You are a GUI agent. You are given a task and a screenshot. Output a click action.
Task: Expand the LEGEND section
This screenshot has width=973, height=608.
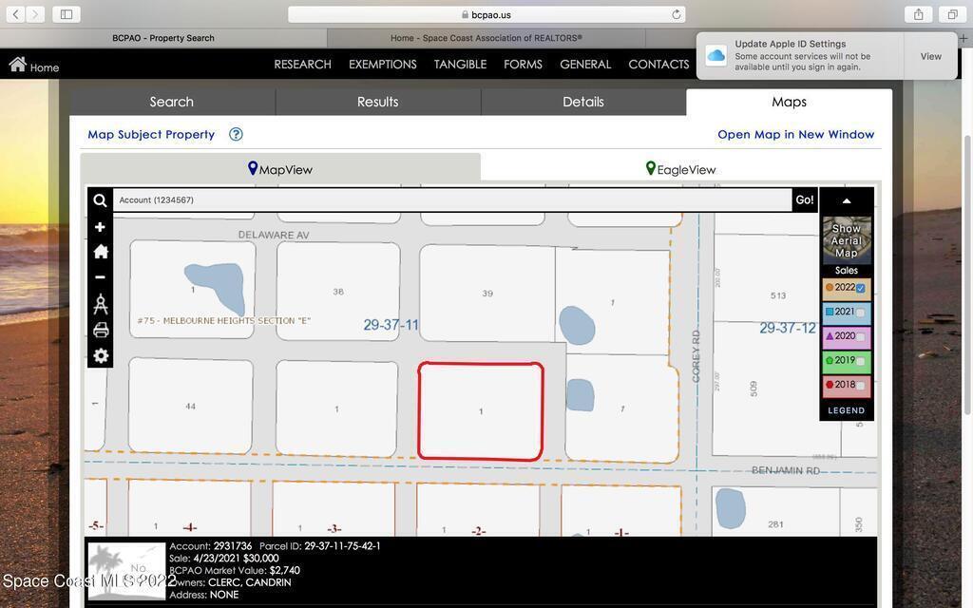(x=846, y=410)
